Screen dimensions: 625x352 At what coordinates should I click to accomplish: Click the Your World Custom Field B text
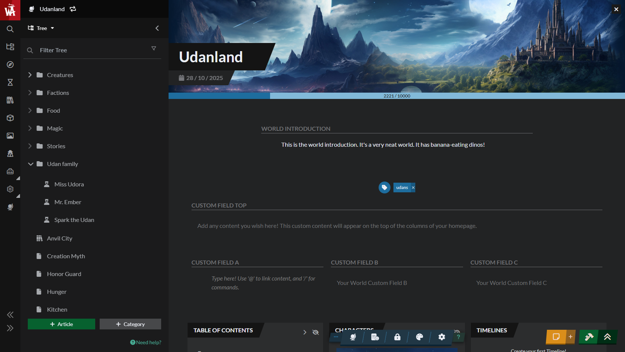click(372, 283)
